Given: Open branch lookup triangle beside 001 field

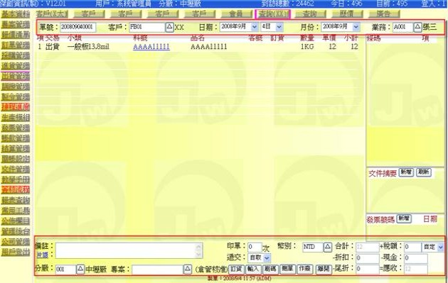Looking at the screenshot, I should [x=80, y=269].
